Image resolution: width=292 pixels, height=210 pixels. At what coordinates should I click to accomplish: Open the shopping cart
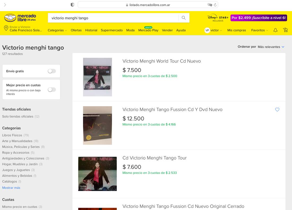(x=285, y=30)
